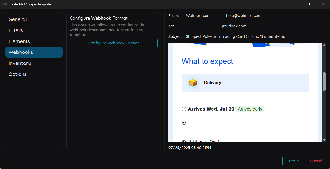This screenshot has width=330, height=169.
Task: Open the See All link
Action: tap(215, 141)
